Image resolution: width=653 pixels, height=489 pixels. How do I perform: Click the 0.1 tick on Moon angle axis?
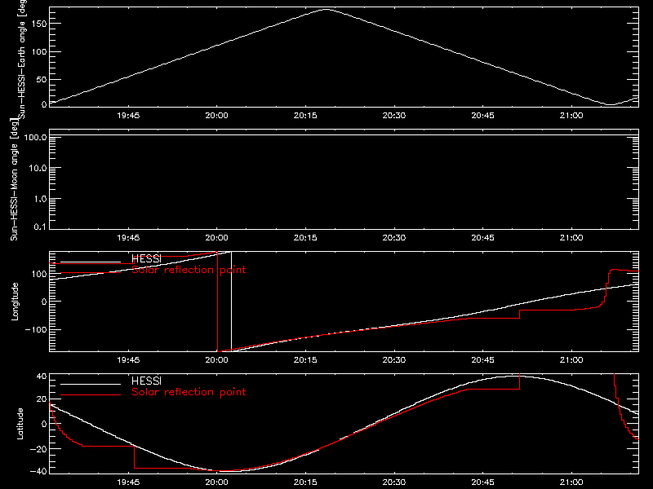(x=40, y=227)
